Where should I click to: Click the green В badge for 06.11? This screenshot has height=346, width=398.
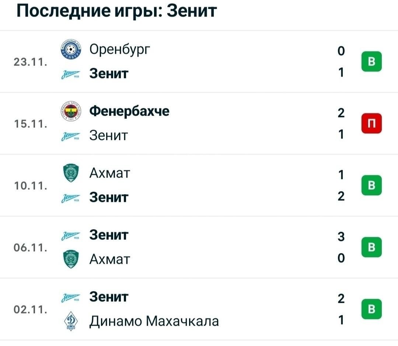point(371,247)
